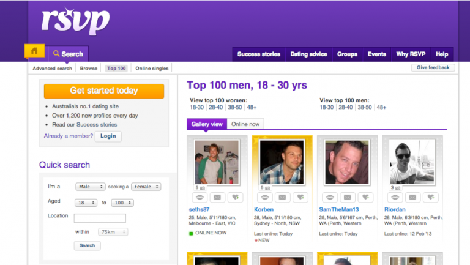The height and width of the screenshot is (265, 470).
Task: Favourite Riordan with the heart icon
Action: (430, 197)
